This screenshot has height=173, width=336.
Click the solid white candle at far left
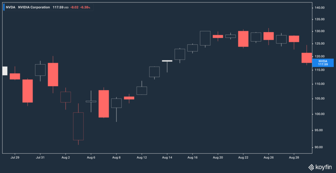[5, 71]
